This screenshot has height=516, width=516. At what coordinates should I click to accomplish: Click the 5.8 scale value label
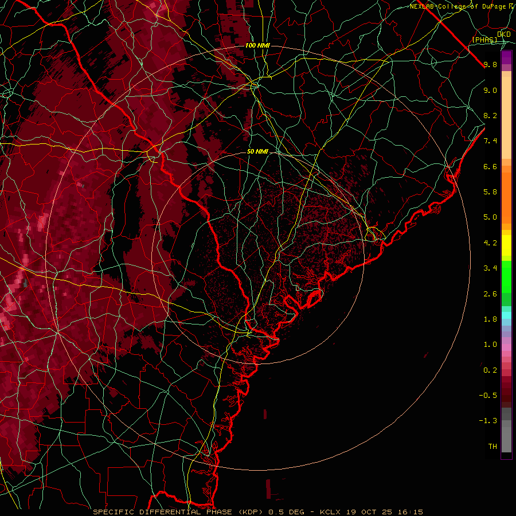point(490,192)
